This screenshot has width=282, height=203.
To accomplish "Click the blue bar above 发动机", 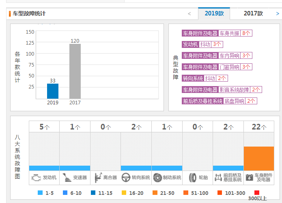I will coord(44,168).
